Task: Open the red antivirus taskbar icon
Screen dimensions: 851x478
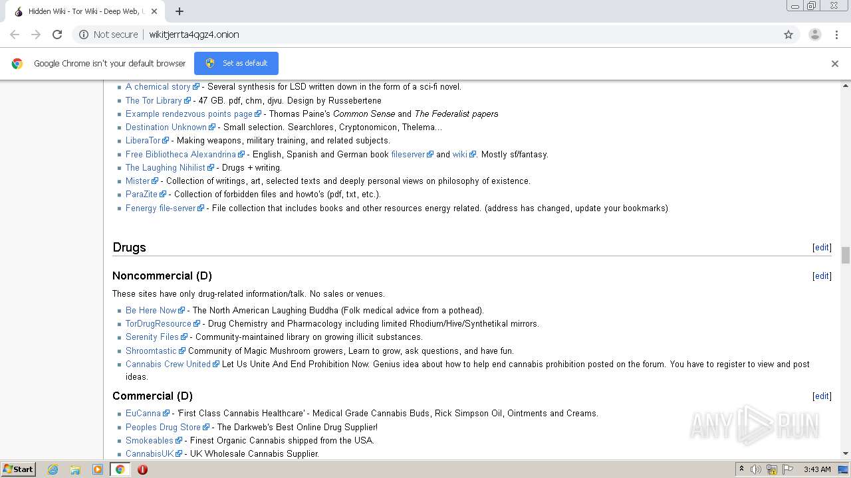Action: [142, 469]
